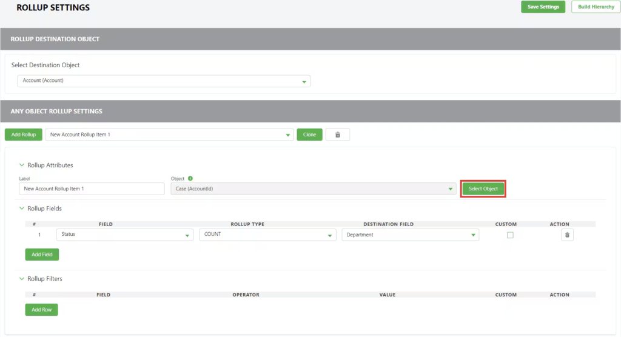
Task: Toggle the Custom checkbox in row 1
Action: pyautogui.click(x=510, y=235)
